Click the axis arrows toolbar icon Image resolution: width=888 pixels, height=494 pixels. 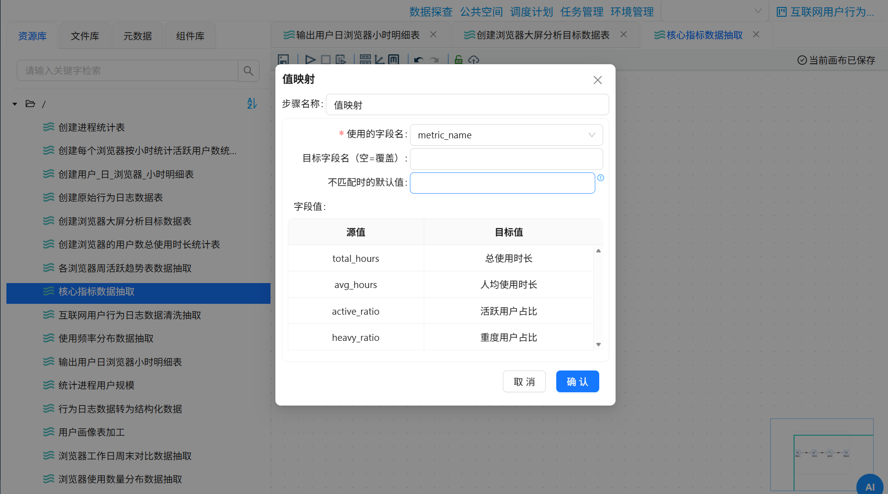tap(379, 60)
